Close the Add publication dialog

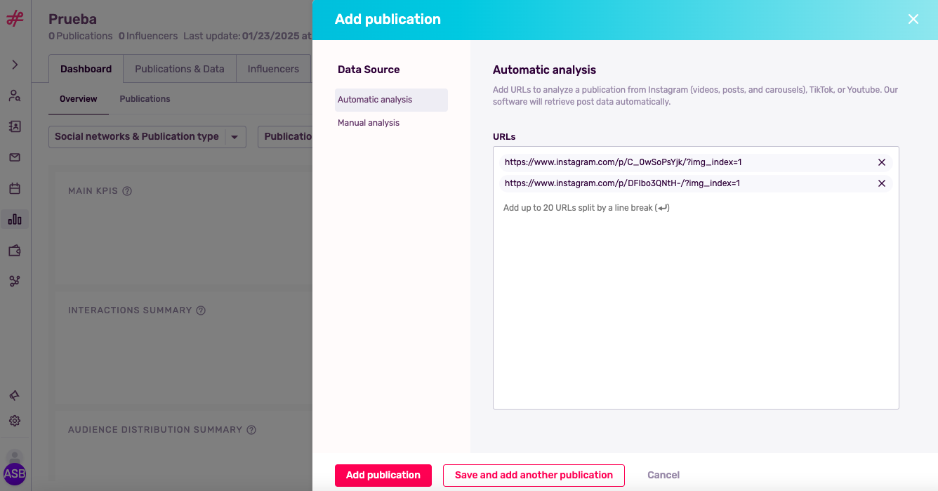(x=913, y=20)
